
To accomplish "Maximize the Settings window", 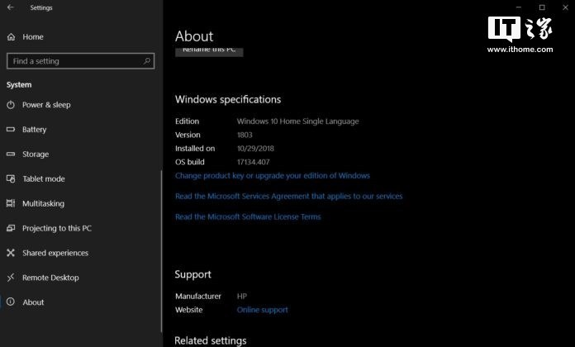I will pyautogui.click(x=542, y=7).
